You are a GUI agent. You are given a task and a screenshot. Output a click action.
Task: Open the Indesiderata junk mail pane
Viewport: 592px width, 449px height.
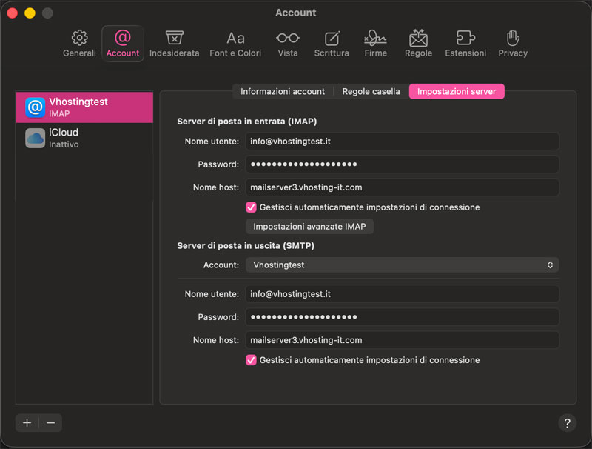174,44
